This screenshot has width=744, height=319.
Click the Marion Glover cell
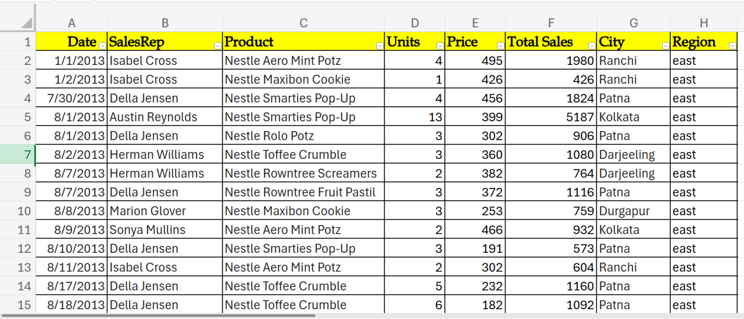tap(148, 211)
